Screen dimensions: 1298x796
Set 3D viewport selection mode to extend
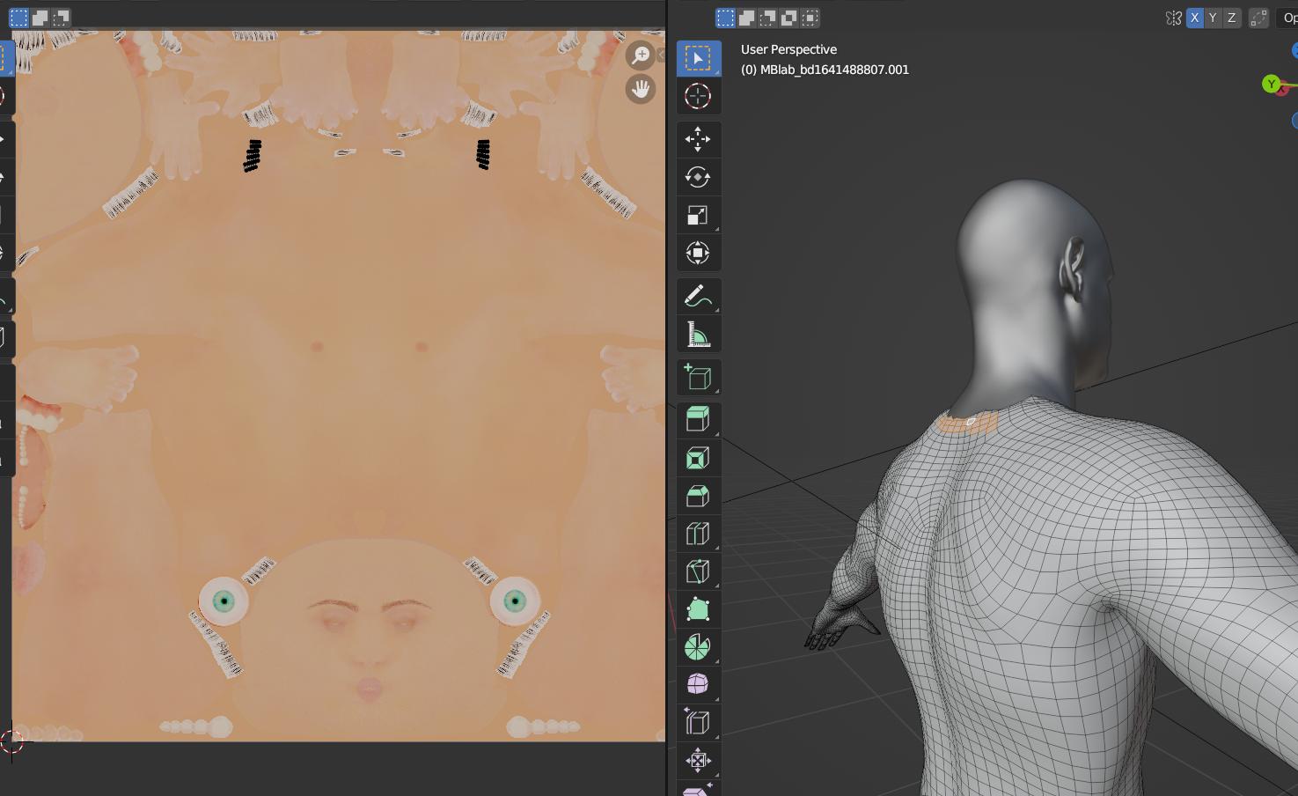[746, 18]
